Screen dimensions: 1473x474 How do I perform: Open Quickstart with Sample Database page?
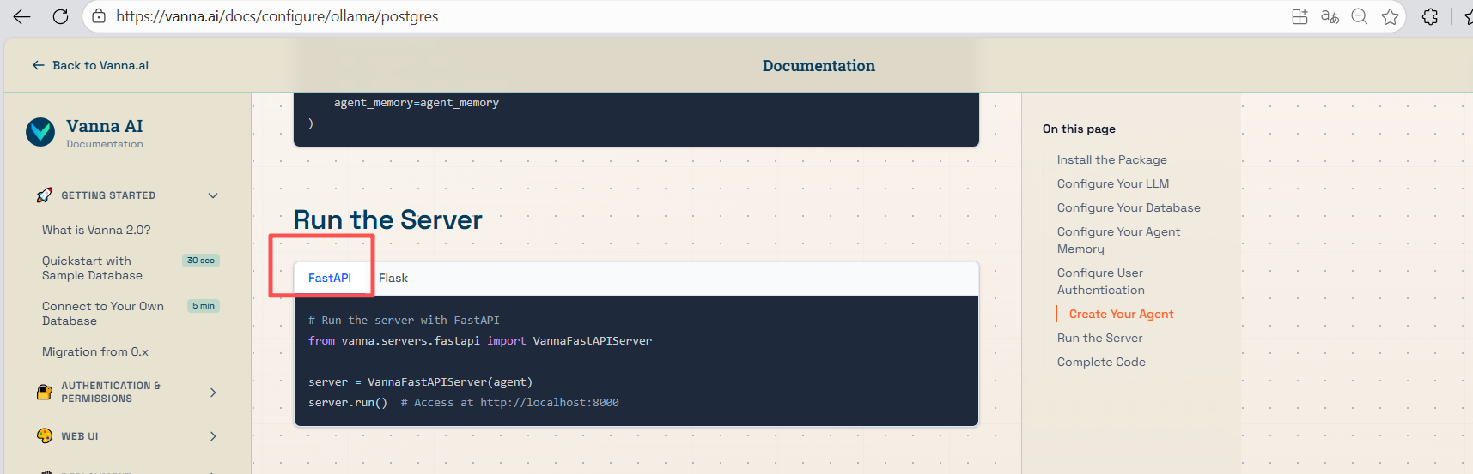click(x=92, y=268)
